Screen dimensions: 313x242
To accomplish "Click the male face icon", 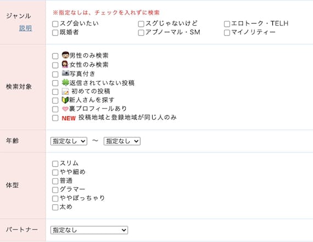I will (65, 55).
